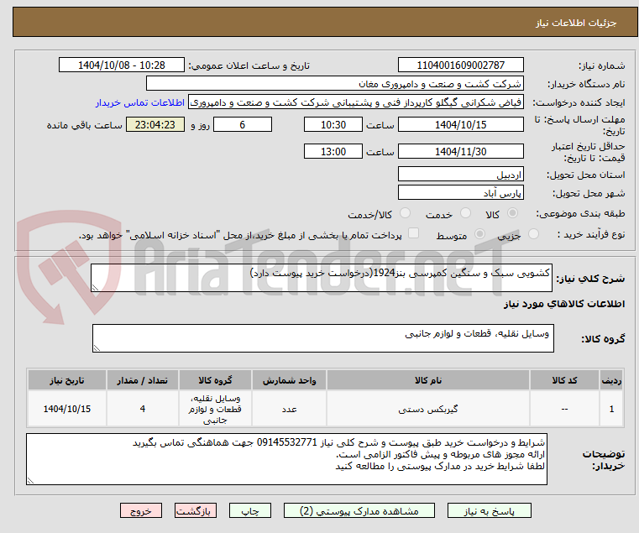Image resolution: width=639 pixels, height=533 pixels.
Task: Choose the جزیی purchase process option
Action: pos(533,234)
